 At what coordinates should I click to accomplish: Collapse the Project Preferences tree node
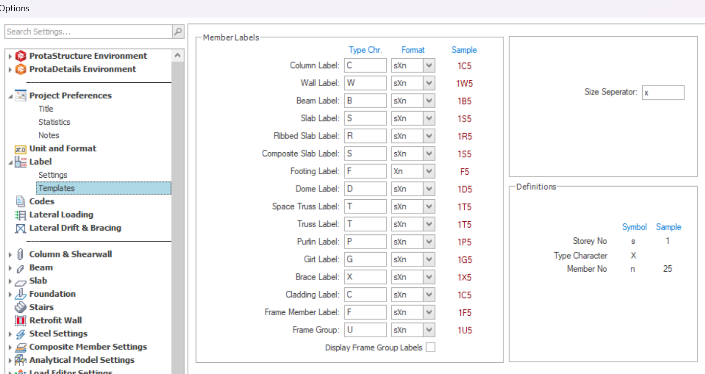point(10,96)
